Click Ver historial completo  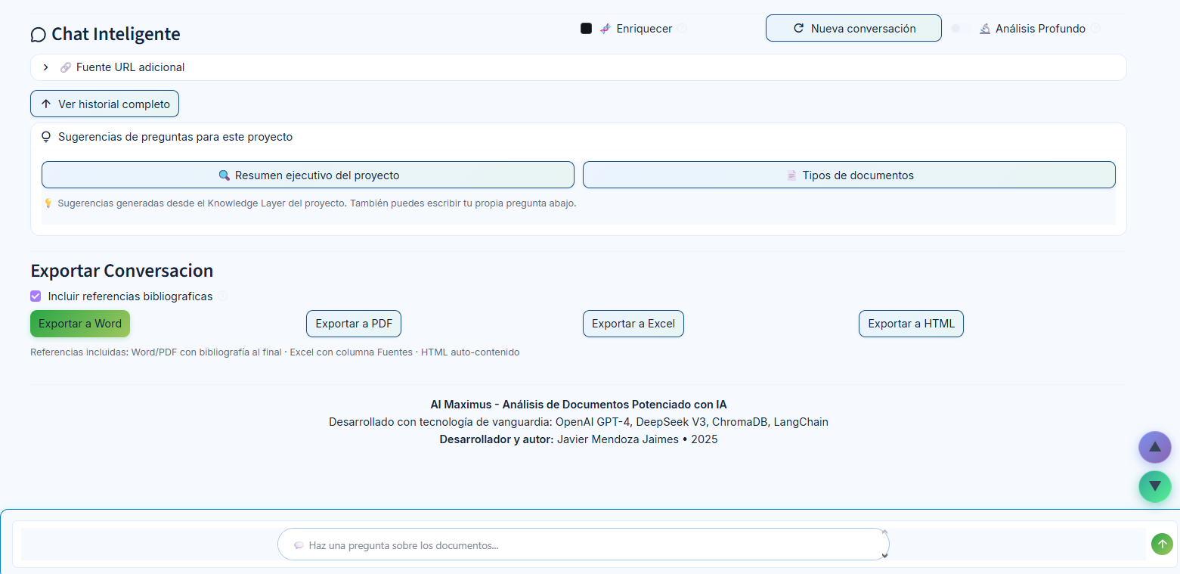coord(104,104)
